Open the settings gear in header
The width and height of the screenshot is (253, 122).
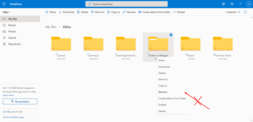(232, 4)
